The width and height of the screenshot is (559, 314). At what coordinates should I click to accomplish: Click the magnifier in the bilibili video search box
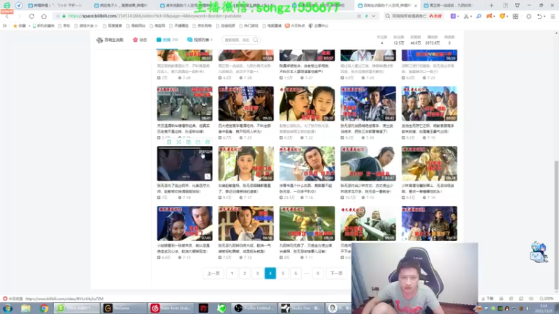pyautogui.click(x=256, y=40)
